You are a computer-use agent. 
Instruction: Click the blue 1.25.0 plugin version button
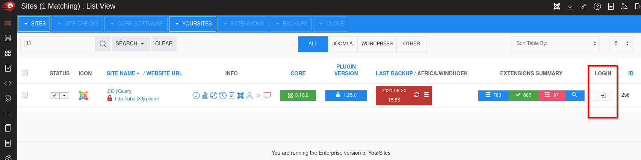[x=346, y=96]
